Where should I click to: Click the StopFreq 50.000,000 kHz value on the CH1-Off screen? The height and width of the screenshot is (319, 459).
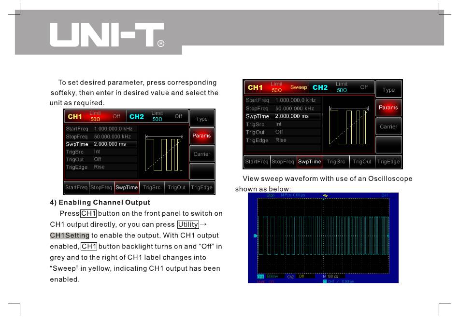[113, 137]
